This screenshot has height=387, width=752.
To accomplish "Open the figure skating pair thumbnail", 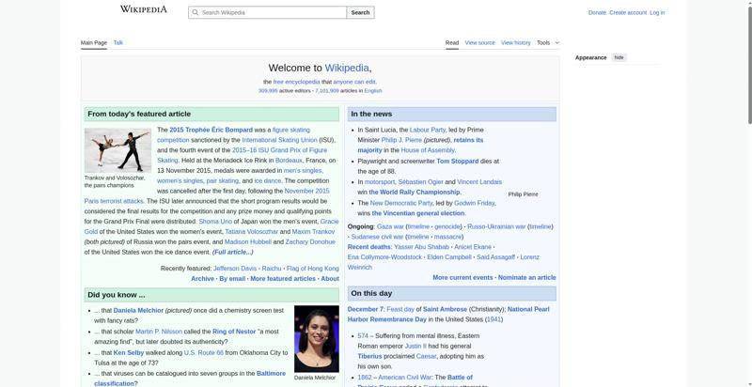I will (117, 149).
